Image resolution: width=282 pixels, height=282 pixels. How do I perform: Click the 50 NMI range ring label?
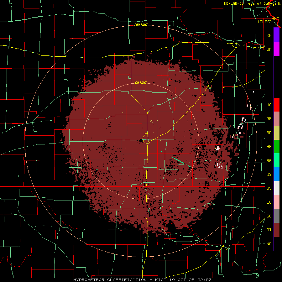click(x=141, y=83)
